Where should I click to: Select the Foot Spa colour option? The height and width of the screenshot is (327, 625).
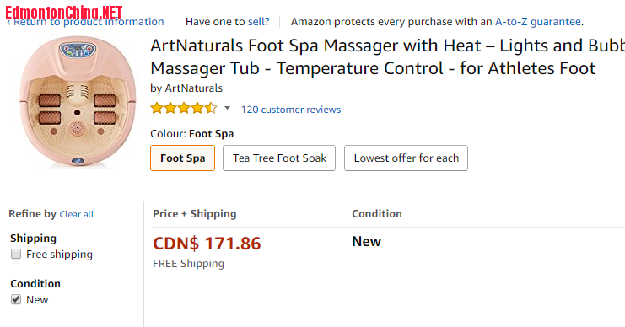[x=182, y=158]
